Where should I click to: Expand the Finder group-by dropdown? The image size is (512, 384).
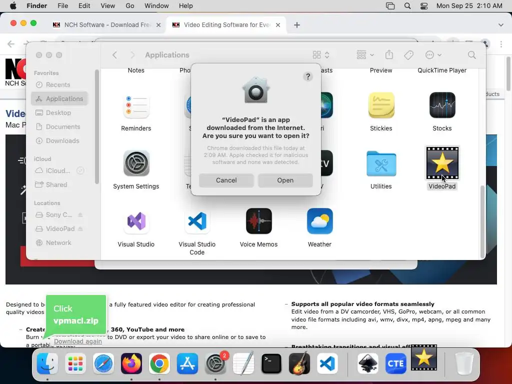pyautogui.click(x=365, y=55)
